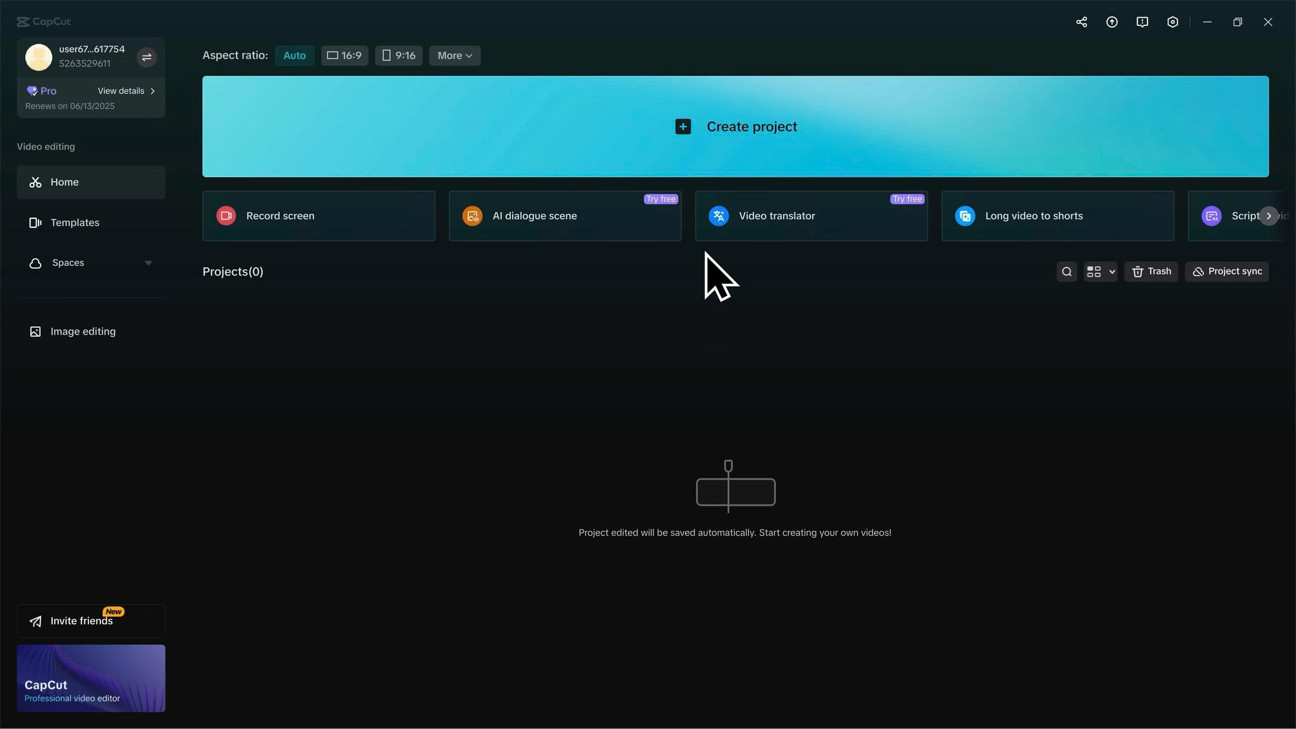Click the share icon in title bar
Image resolution: width=1296 pixels, height=729 pixels.
(x=1081, y=22)
